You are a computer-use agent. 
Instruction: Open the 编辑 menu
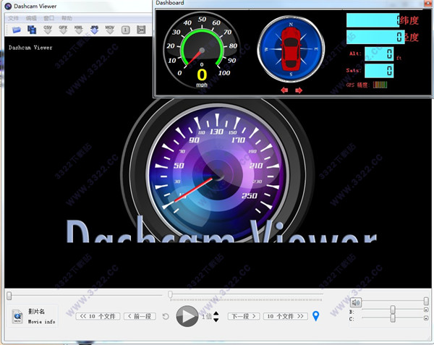click(31, 18)
